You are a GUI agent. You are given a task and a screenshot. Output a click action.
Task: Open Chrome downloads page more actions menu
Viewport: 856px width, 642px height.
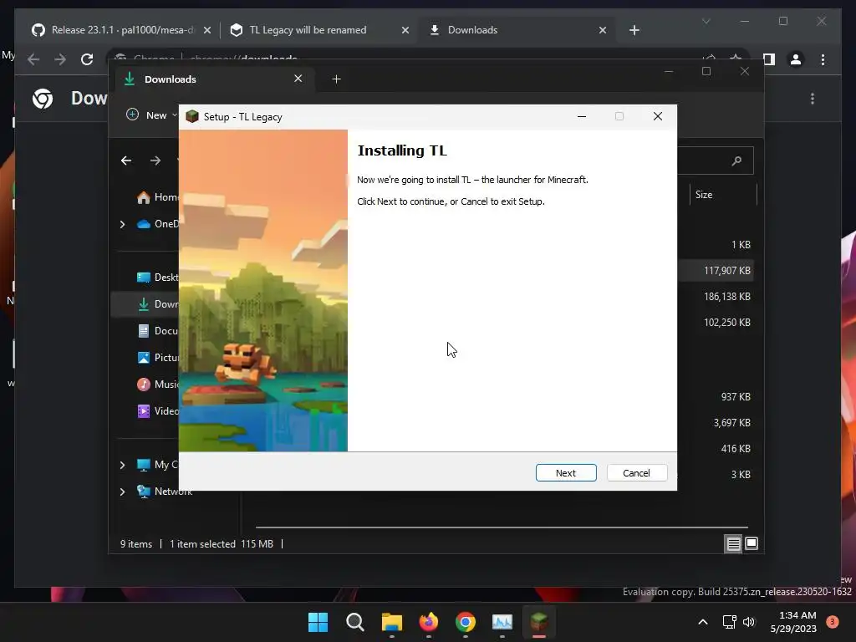pos(813,99)
